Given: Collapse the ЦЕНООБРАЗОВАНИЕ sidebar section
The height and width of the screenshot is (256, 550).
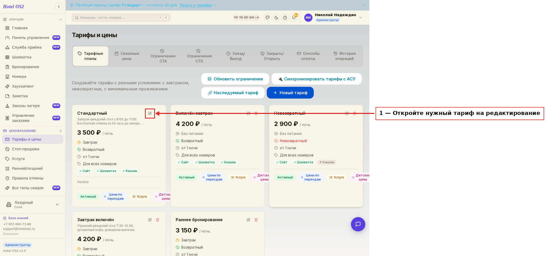Looking at the screenshot, I should coord(61,131).
